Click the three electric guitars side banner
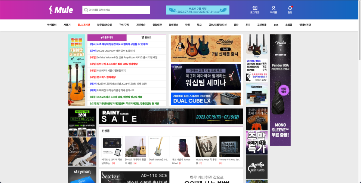 [257, 46]
